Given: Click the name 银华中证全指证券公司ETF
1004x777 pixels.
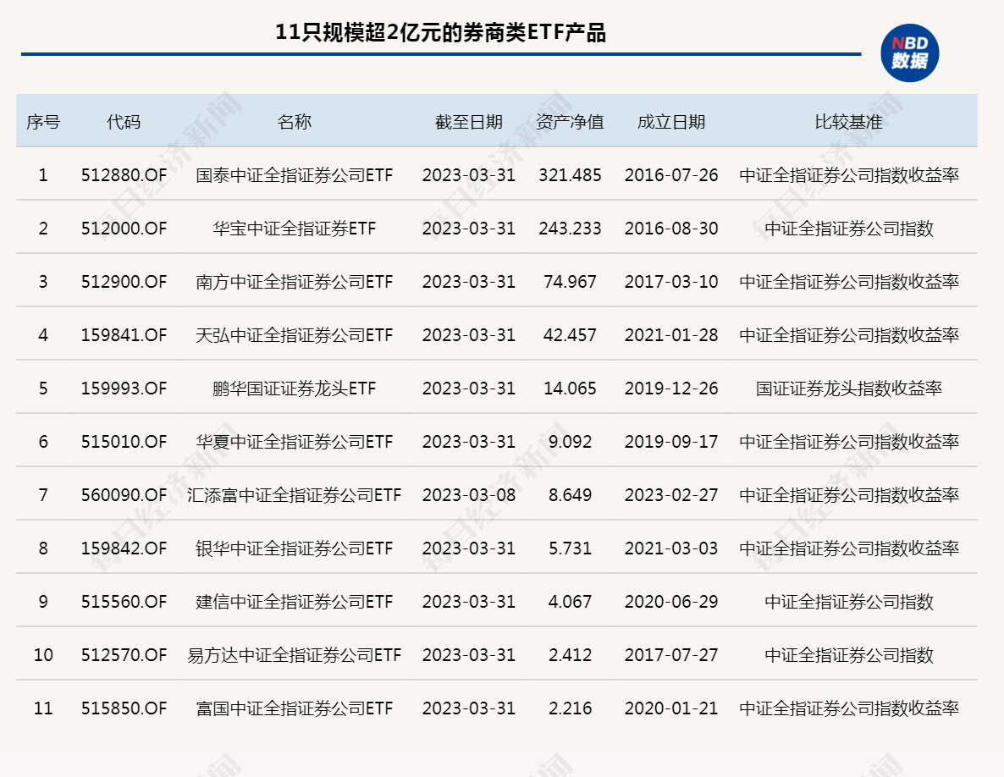Looking at the screenshot, I should point(294,548).
